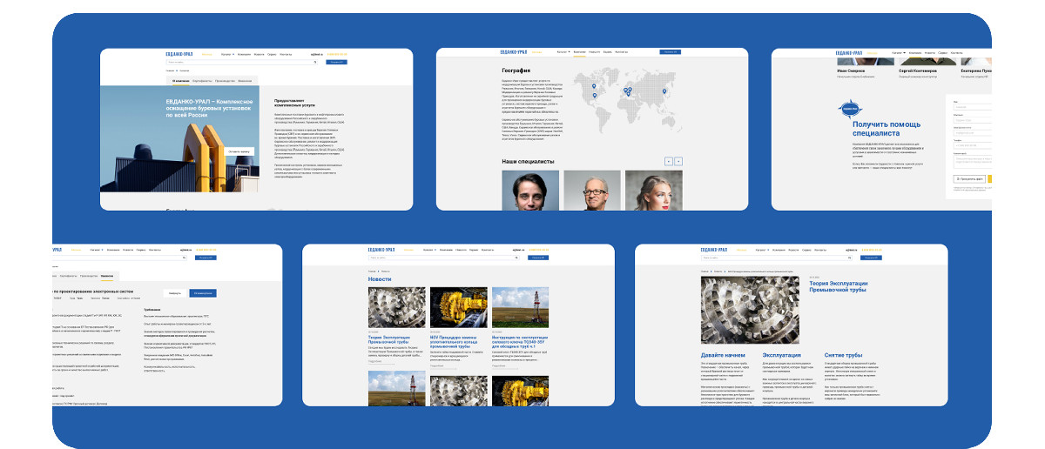This screenshot has height=449, width=1045.
Task: Open Новости menu item on Новости page mockup
Action: click(461, 250)
